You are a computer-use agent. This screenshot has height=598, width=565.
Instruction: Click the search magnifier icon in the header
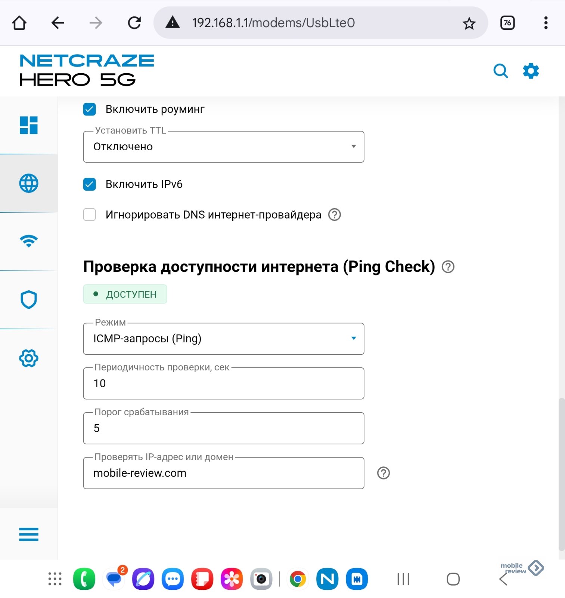tap(500, 71)
